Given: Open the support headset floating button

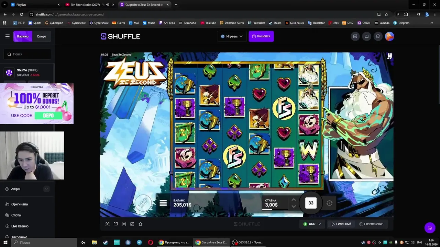Looking at the screenshot, I should click(x=430, y=228).
